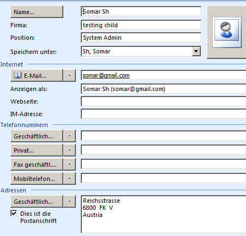Click the somar@gmail.com email link
Viewport: 246px width, 236px height.
click(106, 75)
